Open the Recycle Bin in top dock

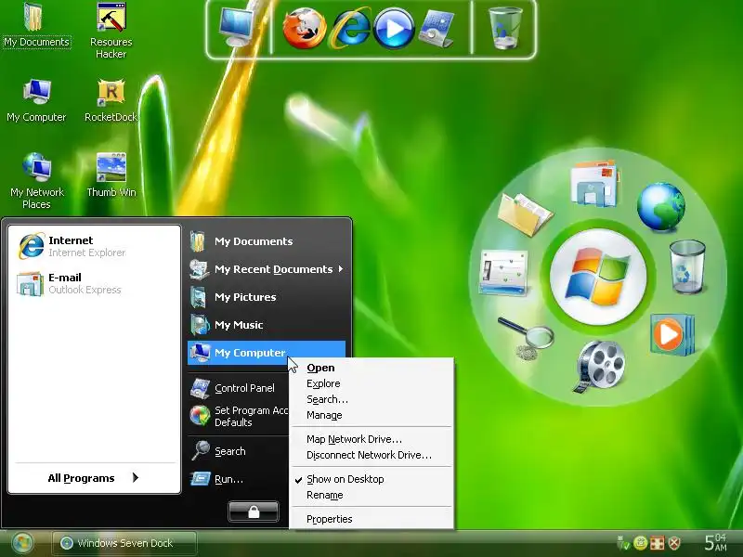505,28
